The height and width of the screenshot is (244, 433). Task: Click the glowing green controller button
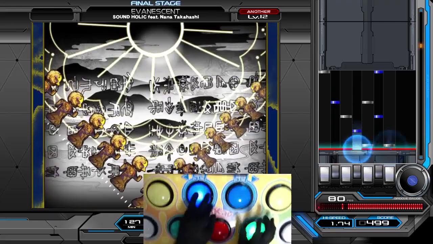(254, 229)
